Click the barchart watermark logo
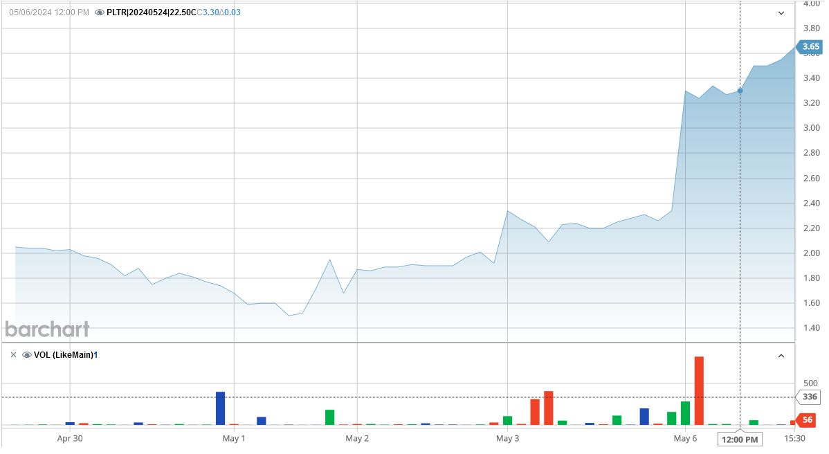The image size is (829, 454). (x=47, y=329)
